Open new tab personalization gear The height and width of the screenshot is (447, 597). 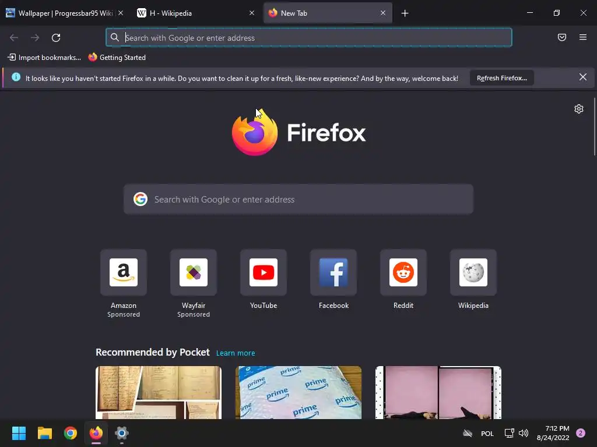tap(579, 109)
